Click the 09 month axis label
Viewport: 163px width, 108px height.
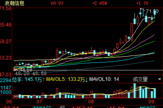point(151,102)
